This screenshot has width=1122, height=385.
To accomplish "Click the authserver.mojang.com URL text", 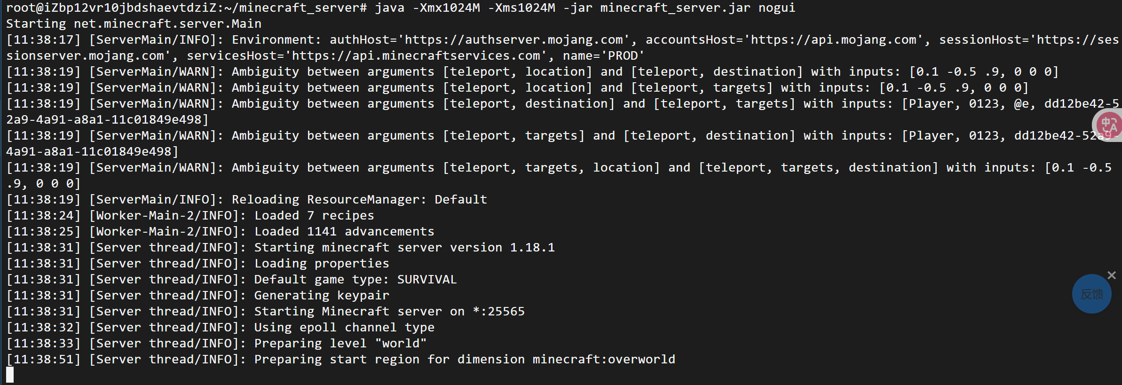I will pos(514,40).
